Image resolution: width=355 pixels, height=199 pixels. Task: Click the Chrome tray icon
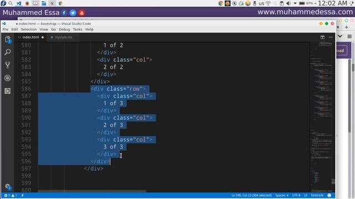click(221, 3)
